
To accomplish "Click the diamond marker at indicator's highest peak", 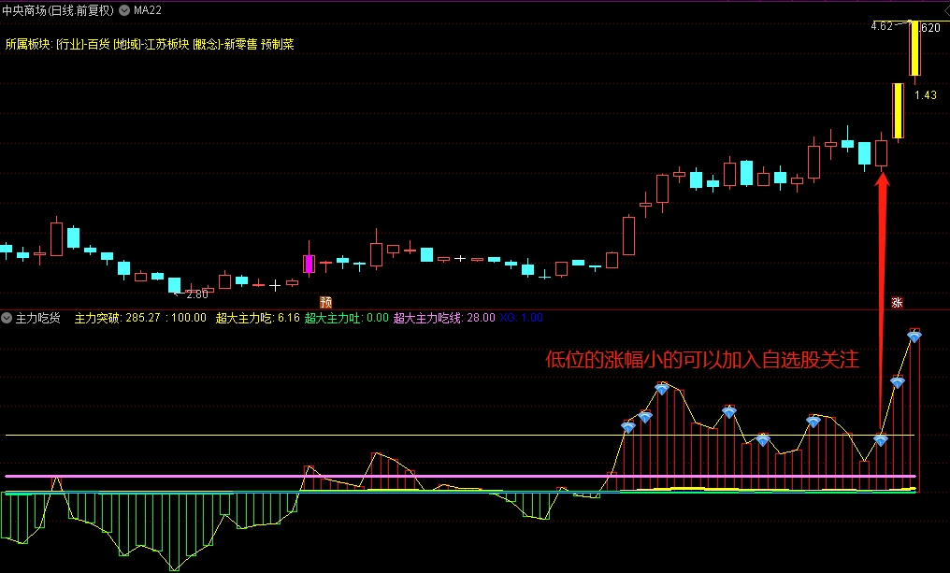I will [914, 337].
